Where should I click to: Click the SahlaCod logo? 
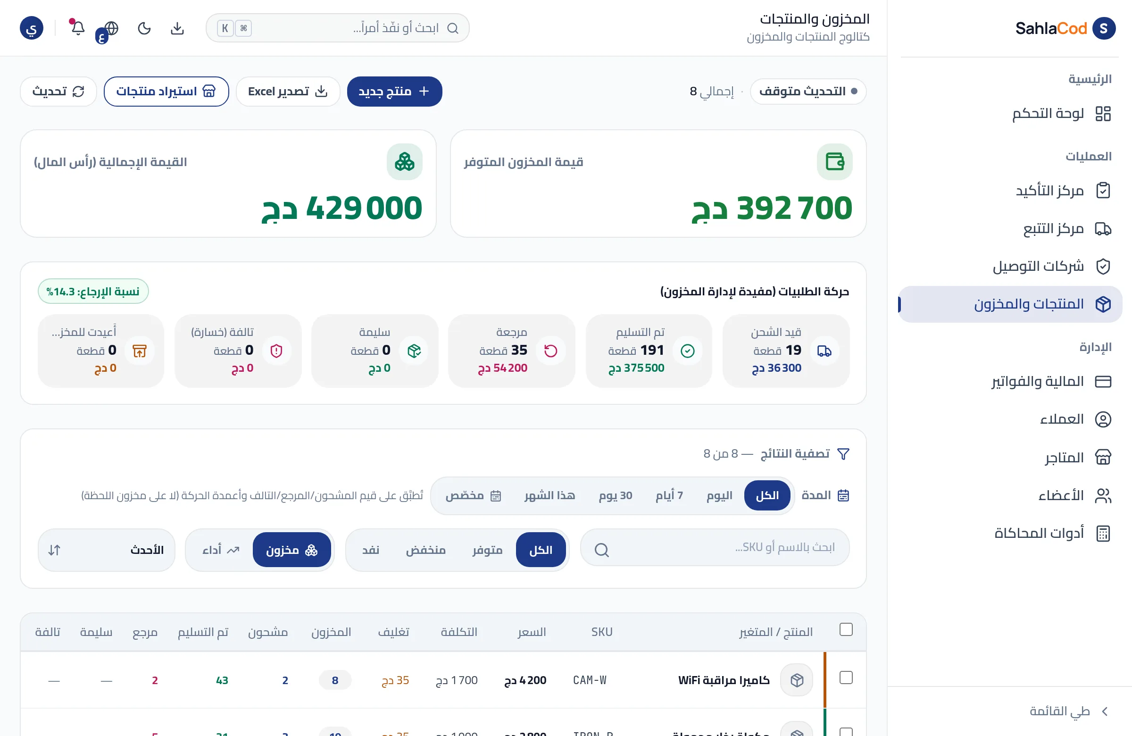1065,29
